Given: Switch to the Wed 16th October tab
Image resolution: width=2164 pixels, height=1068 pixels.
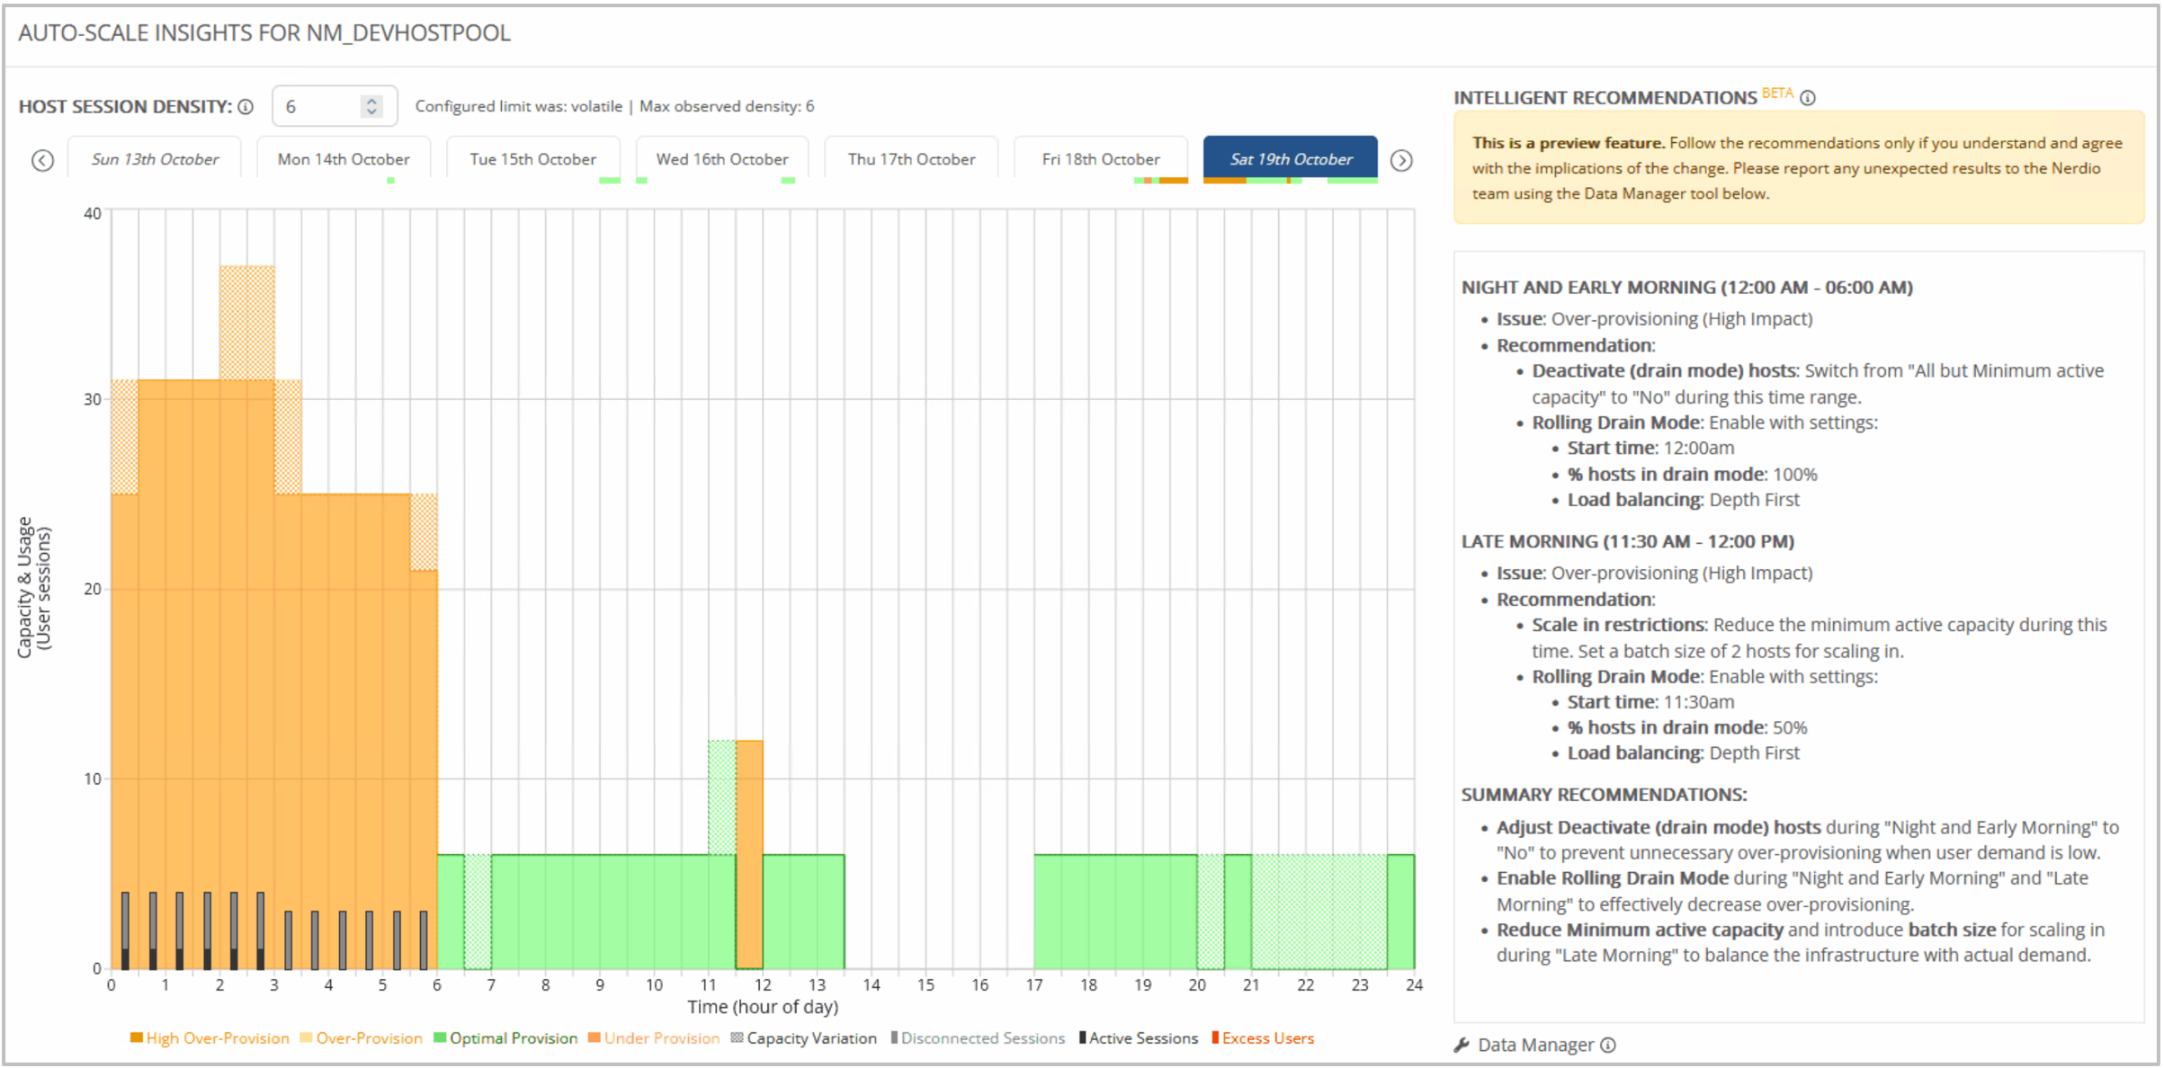Looking at the screenshot, I should (x=722, y=159).
